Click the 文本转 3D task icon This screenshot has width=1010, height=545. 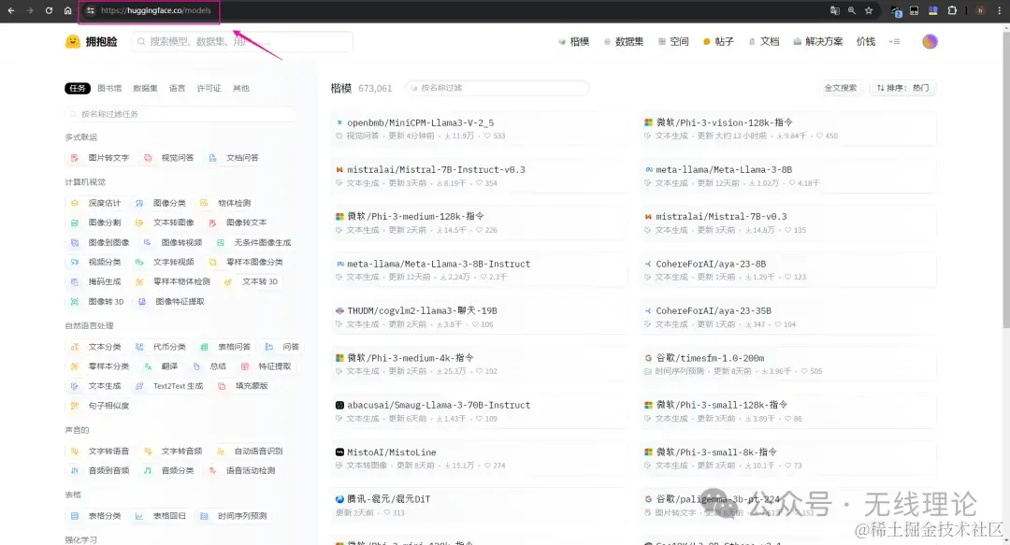[x=227, y=282]
